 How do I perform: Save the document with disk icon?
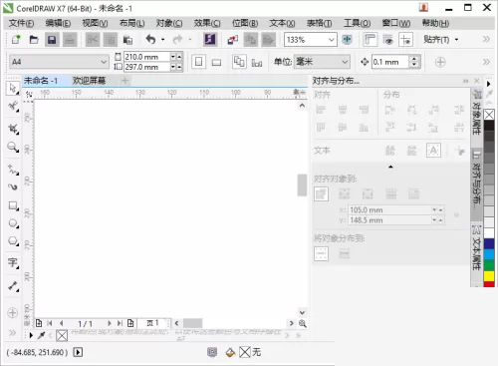(x=52, y=40)
